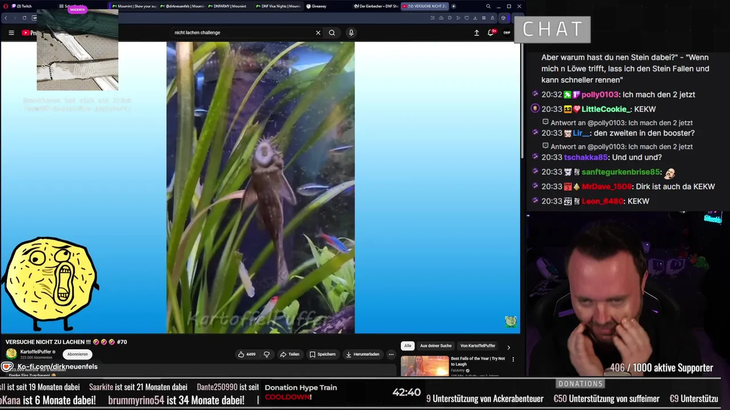Open the YouTube create upload icon
This screenshot has width=730, height=410.
pos(477,32)
